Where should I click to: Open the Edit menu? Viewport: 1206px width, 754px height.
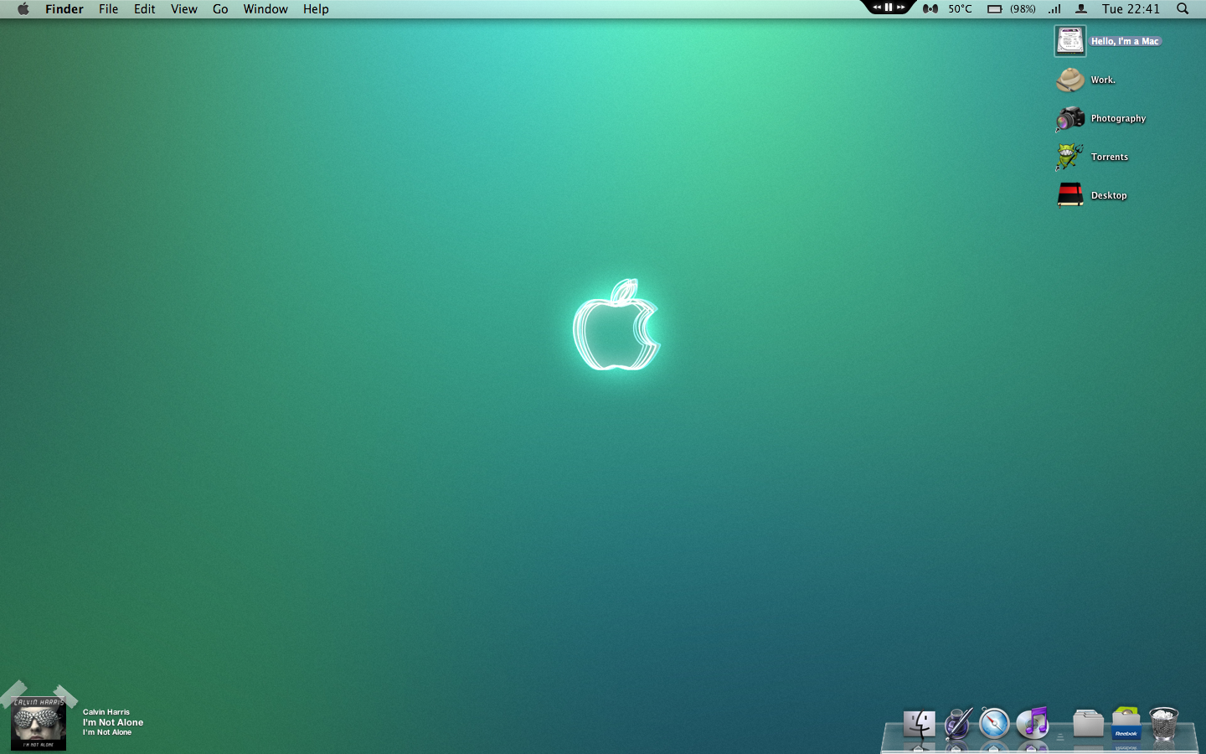coord(145,8)
